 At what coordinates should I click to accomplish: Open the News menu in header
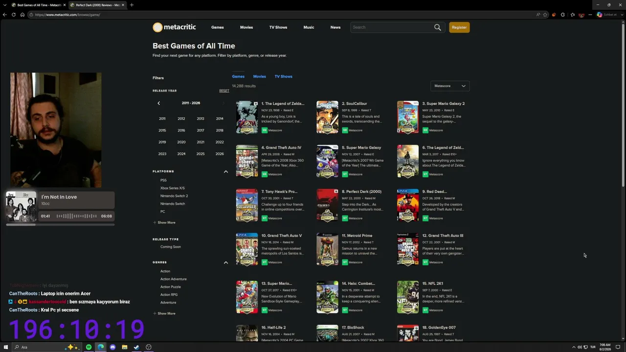pos(335,27)
